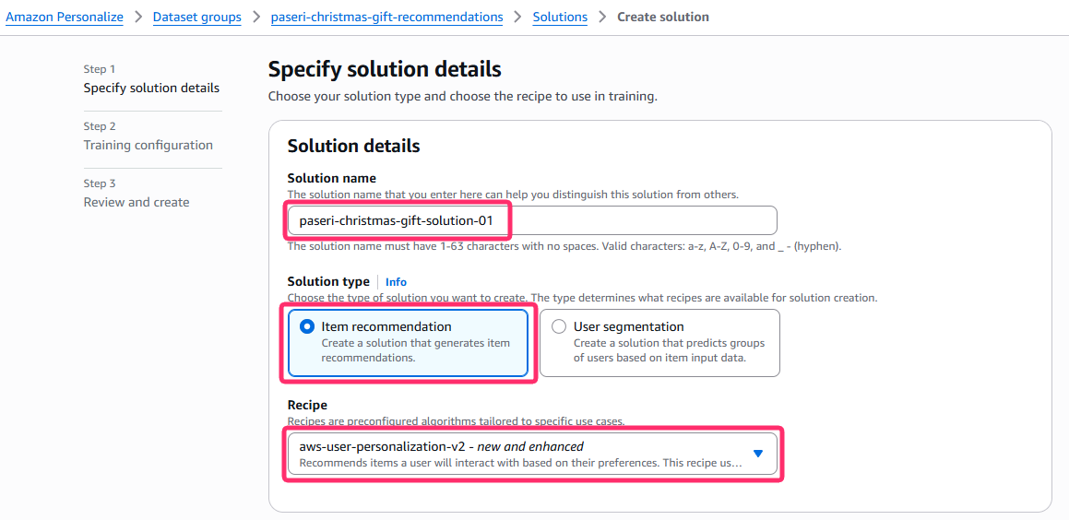Click the blue Recipe dropdown arrow
Image resolution: width=1069 pixels, height=520 pixels.
(758, 454)
